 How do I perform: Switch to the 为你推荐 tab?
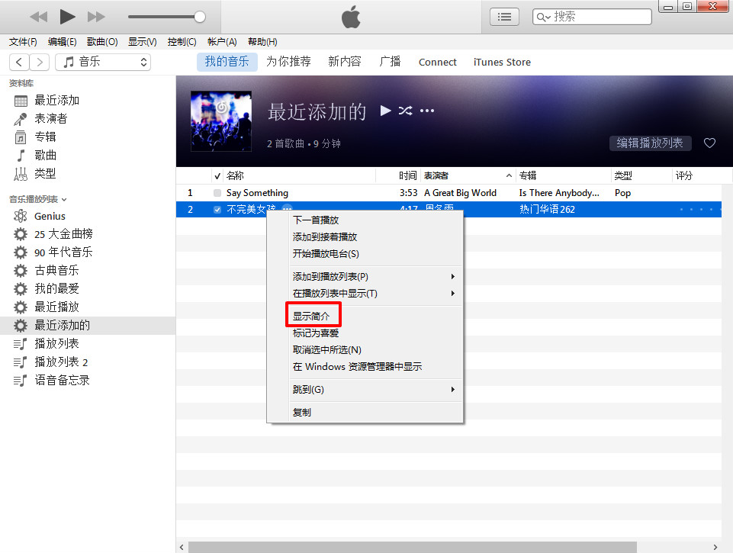click(x=288, y=62)
